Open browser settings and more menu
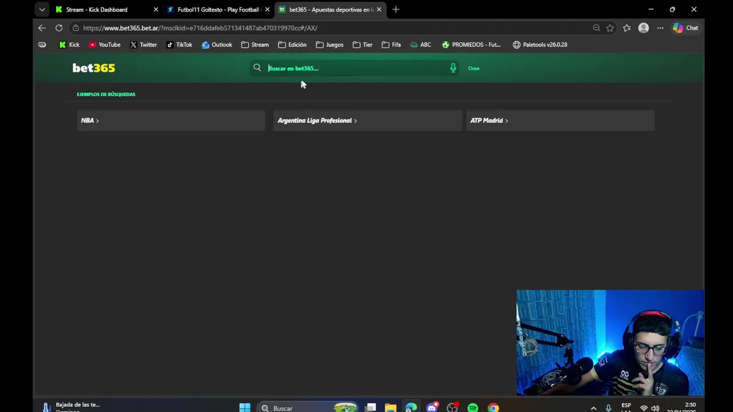 tap(660, 27)
